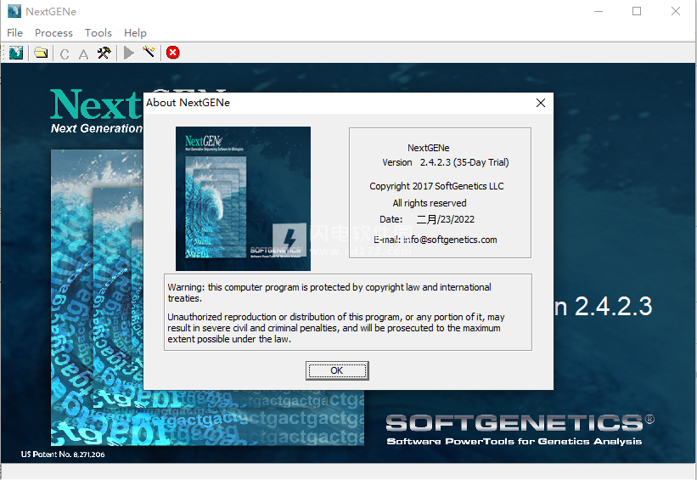Launch the wizard wand icon
Viewport: 697px width, 480px height.
(x=149, y=52)
